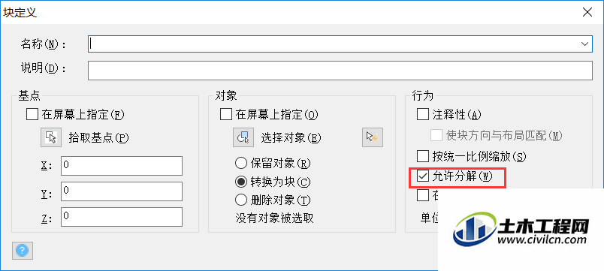Open quick select with the lightning icon
Image resolution: width=604 pixels, height=271 pixels.
coord(373,137)
